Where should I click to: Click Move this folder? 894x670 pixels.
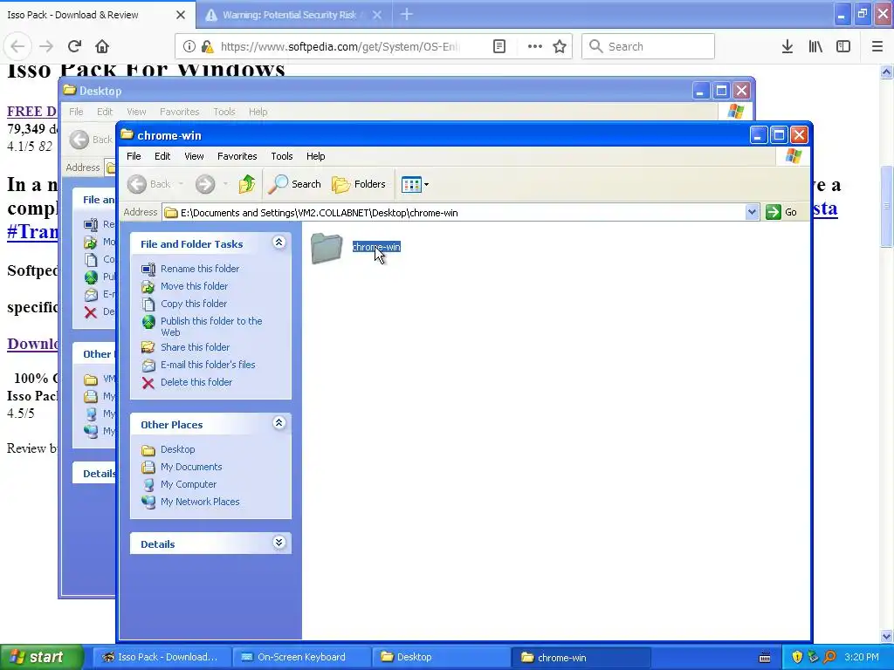[195, 286]
